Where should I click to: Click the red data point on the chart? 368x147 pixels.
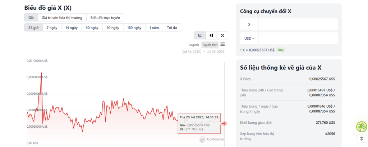click(x=225, y=123)
